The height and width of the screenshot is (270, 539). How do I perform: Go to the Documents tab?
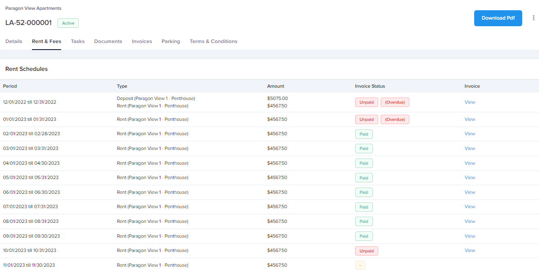point(108,41)
